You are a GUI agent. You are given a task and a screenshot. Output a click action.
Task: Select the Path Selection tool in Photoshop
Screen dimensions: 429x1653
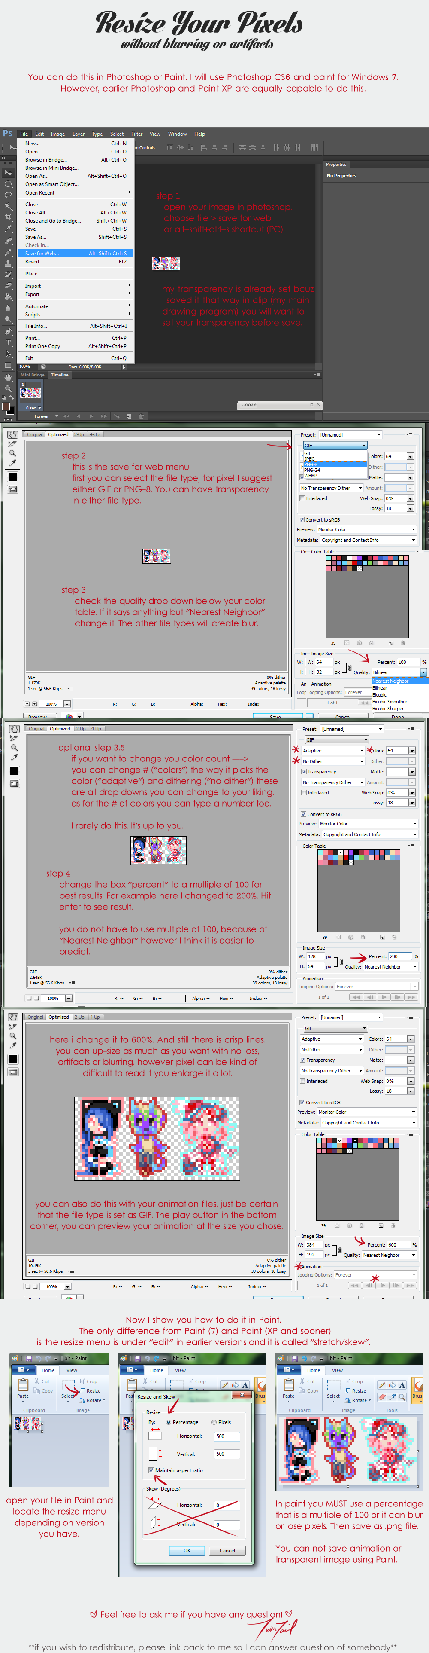click(8, 355)
